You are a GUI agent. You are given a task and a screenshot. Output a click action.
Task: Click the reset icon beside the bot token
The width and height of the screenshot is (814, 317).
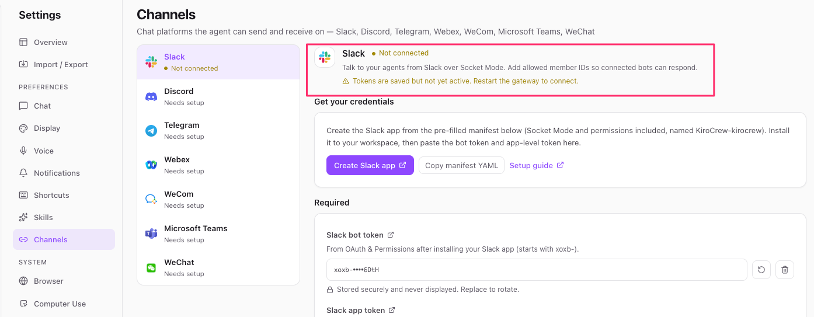click(761, 270)
